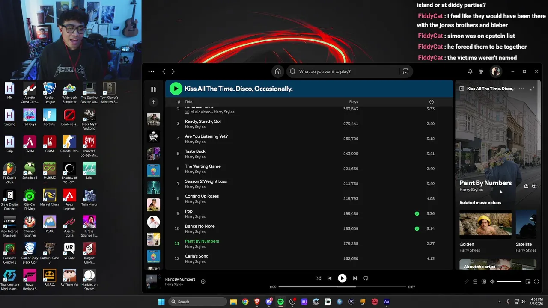
Task: Open Spotify top-left three-dot menu
Action: 151,71
